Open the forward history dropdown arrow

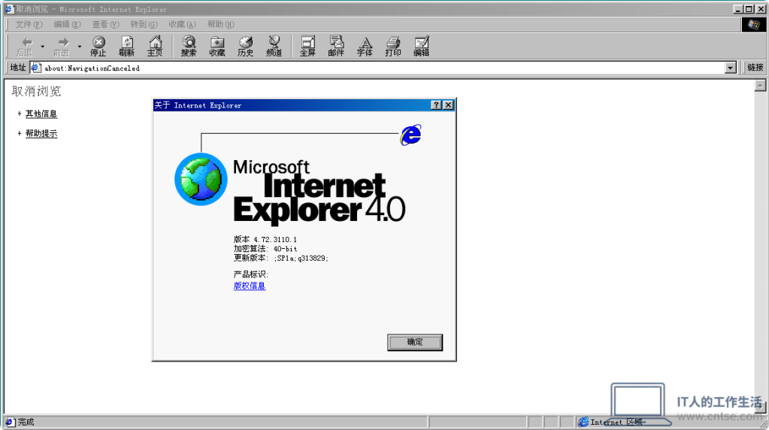[80, 47]
